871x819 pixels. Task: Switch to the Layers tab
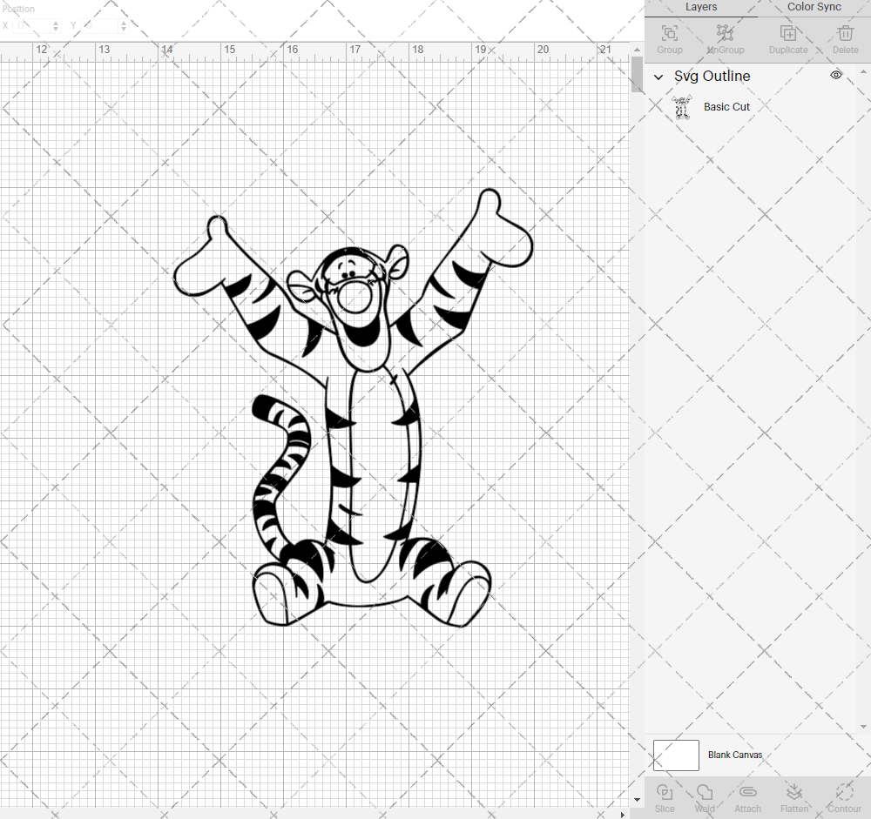click(x=701, y=7)
